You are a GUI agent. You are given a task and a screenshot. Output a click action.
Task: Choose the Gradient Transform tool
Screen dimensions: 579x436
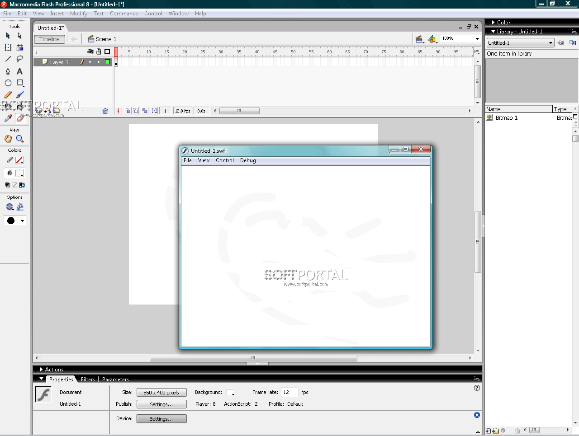(x=20, y=47)
